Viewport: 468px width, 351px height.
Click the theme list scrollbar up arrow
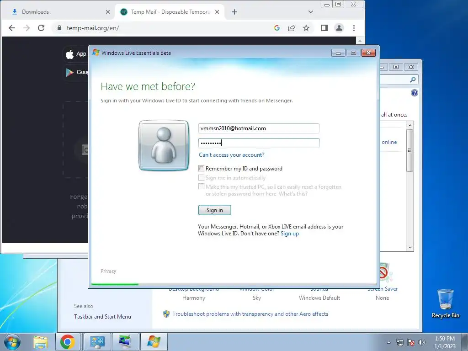410,125
